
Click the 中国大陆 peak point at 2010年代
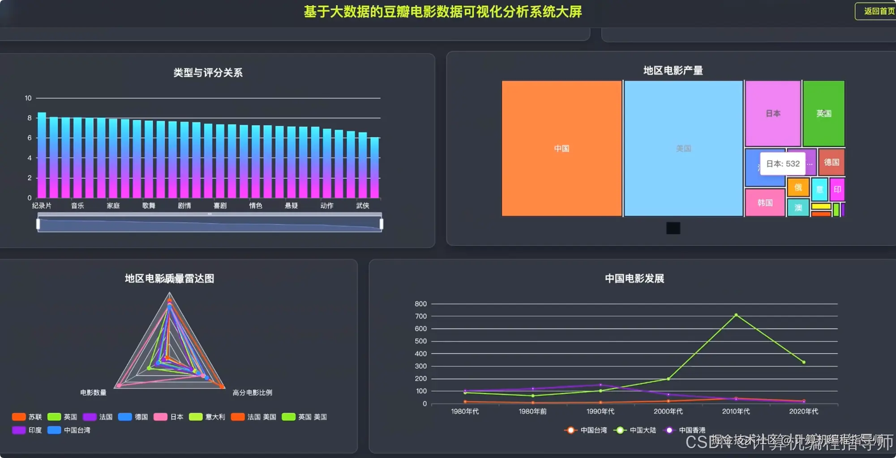coord(736,315)
